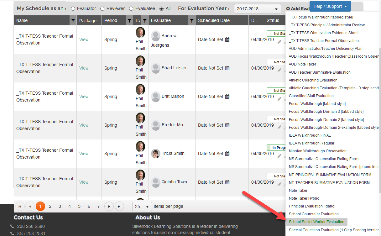Choose IDLA Walkthrough FINAL option
This screenshot has width=381, height=236.
pos(310,135)
